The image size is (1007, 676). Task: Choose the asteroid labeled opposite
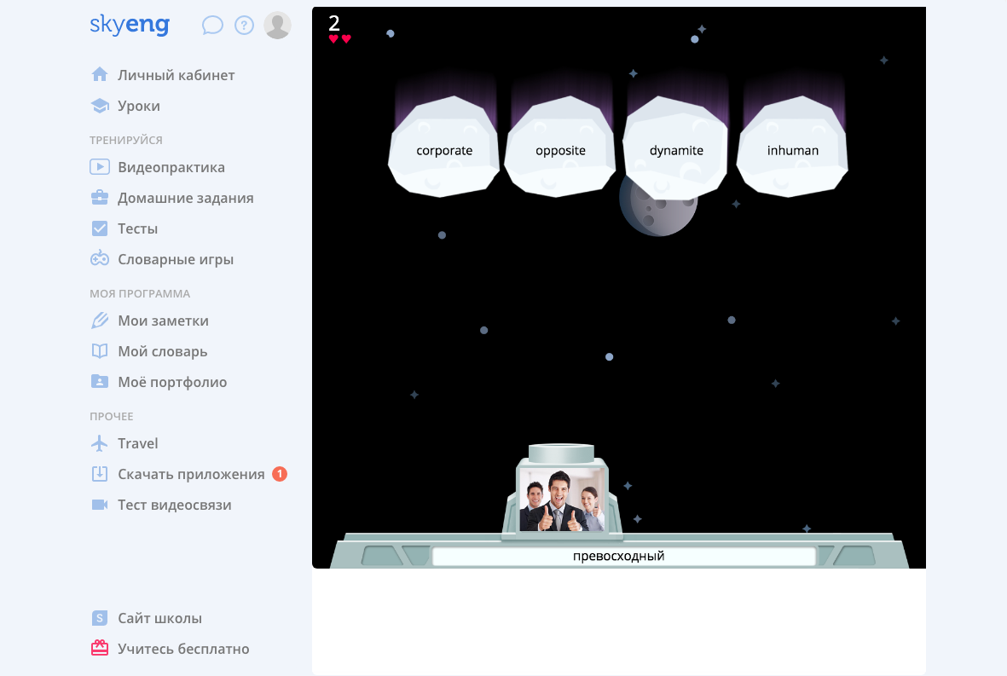click(x=560, y=147)
